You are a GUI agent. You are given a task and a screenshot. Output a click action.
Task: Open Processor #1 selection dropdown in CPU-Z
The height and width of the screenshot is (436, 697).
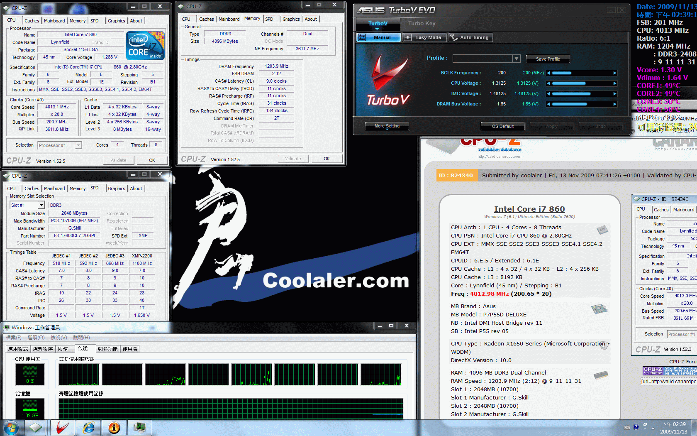tap(78, 145)
